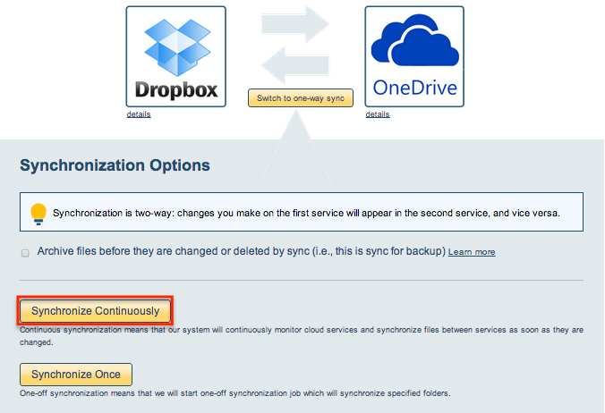Follow the Learn more link
Image resolution: width=605 pixels, height=413 pixels.
(x=472, y=252)
